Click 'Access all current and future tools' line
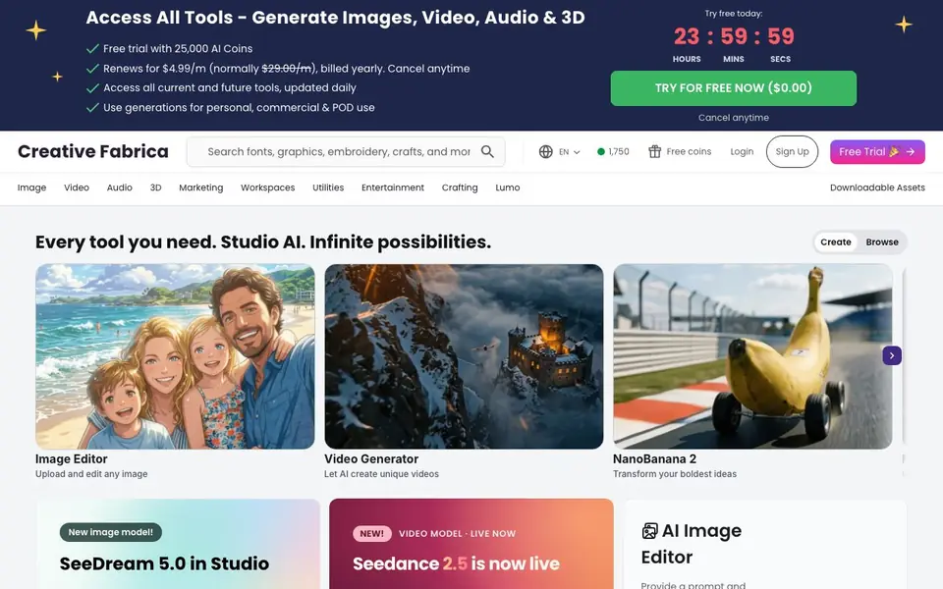This screenshot has width=943, height=589. click(230, 87)
